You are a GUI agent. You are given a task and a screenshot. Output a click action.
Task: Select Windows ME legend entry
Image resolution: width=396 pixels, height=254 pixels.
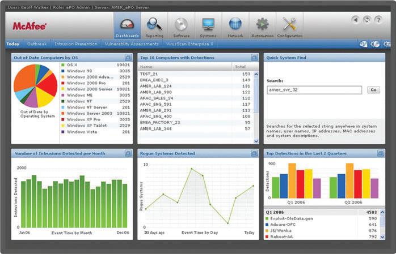coord(96,95)
